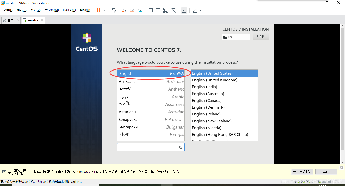345x186 pixels.
Task: Click the VM display scroll up arrow
Action: pos(343,26)
